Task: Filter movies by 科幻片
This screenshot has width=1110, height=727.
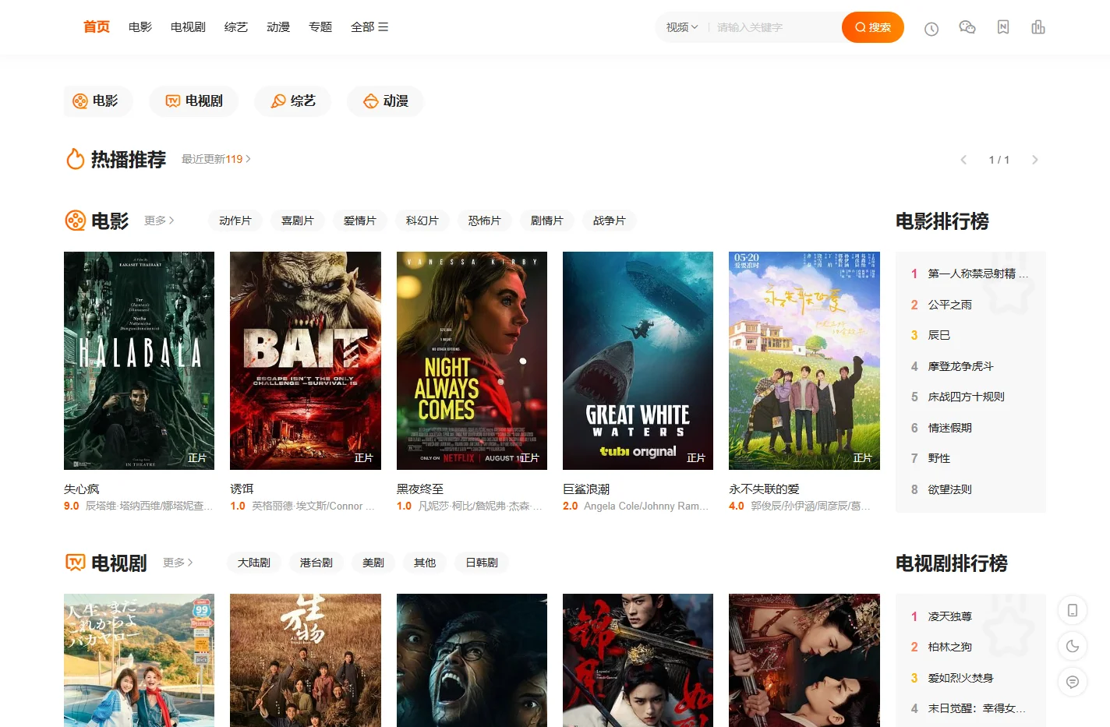Action: [422, 221]
